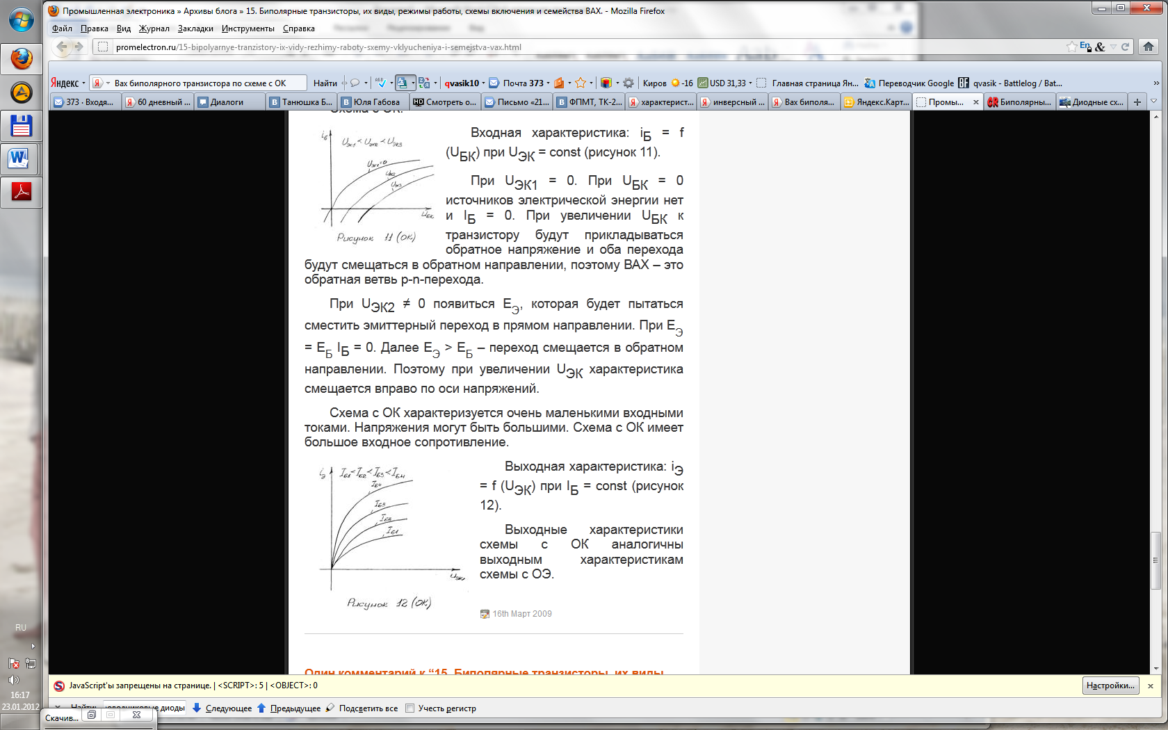Switch to the Яндекс.Карт... tab
1168x730 pixels.
click(x=876, y=102)
